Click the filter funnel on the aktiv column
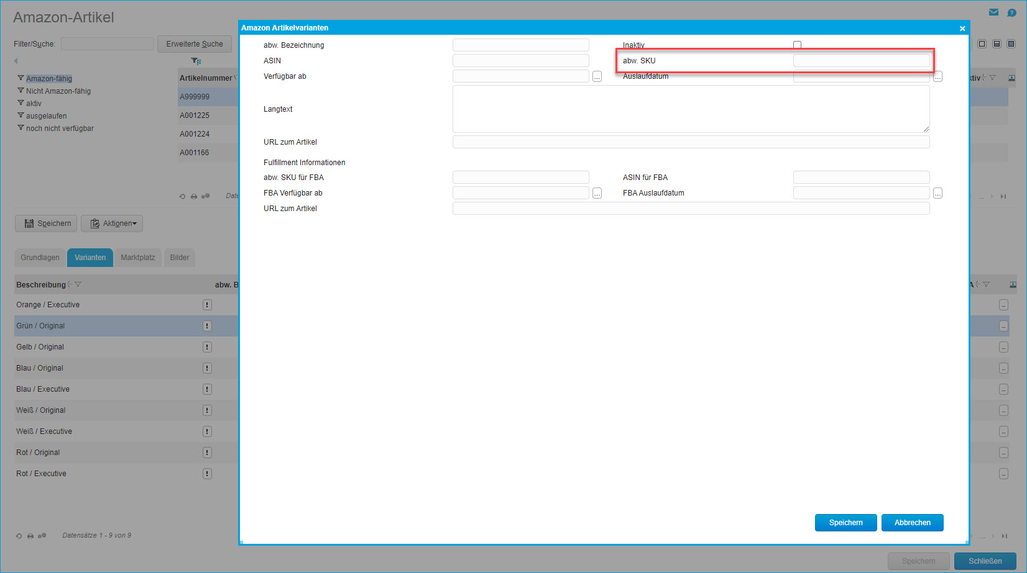This screenshot has height=573, width=1027. [x=992, y=78]
